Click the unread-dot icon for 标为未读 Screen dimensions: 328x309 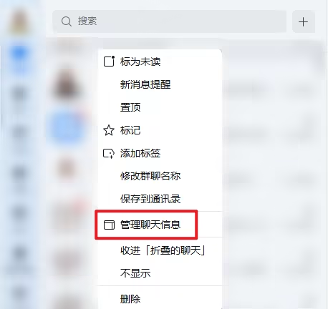109,62
